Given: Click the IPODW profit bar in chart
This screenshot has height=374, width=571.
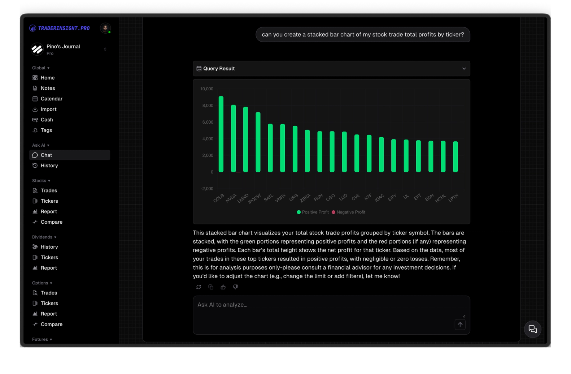Looking at the screenshot, I should pos(258,142).
